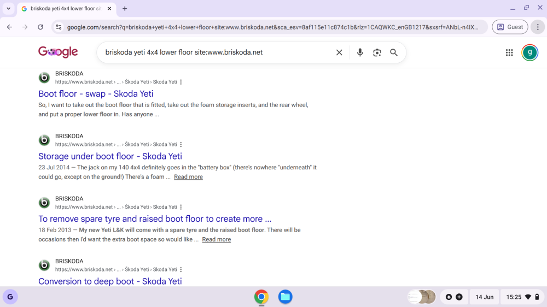547x307 pixels.
Task: Clear the search query text
Action: [x=339, y=52]
